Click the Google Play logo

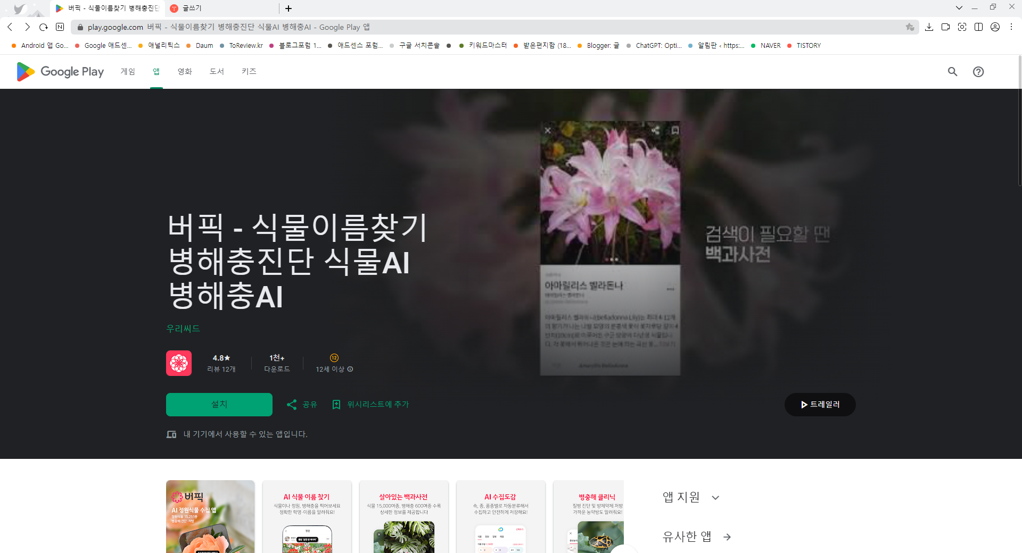coord(59,71)
